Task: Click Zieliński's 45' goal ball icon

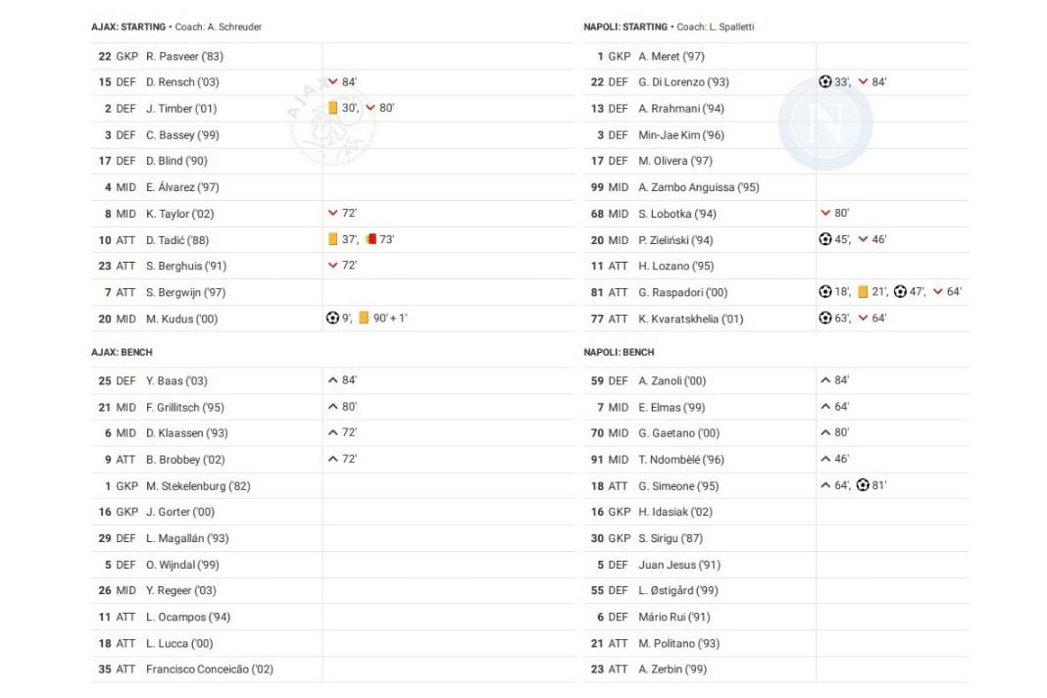Action: (x=825, y=239)
